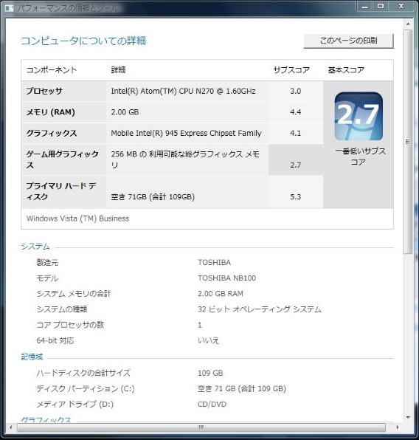Click the 基本スコア column header
Viewport: 419px width, 440px height.
(346, 70)
